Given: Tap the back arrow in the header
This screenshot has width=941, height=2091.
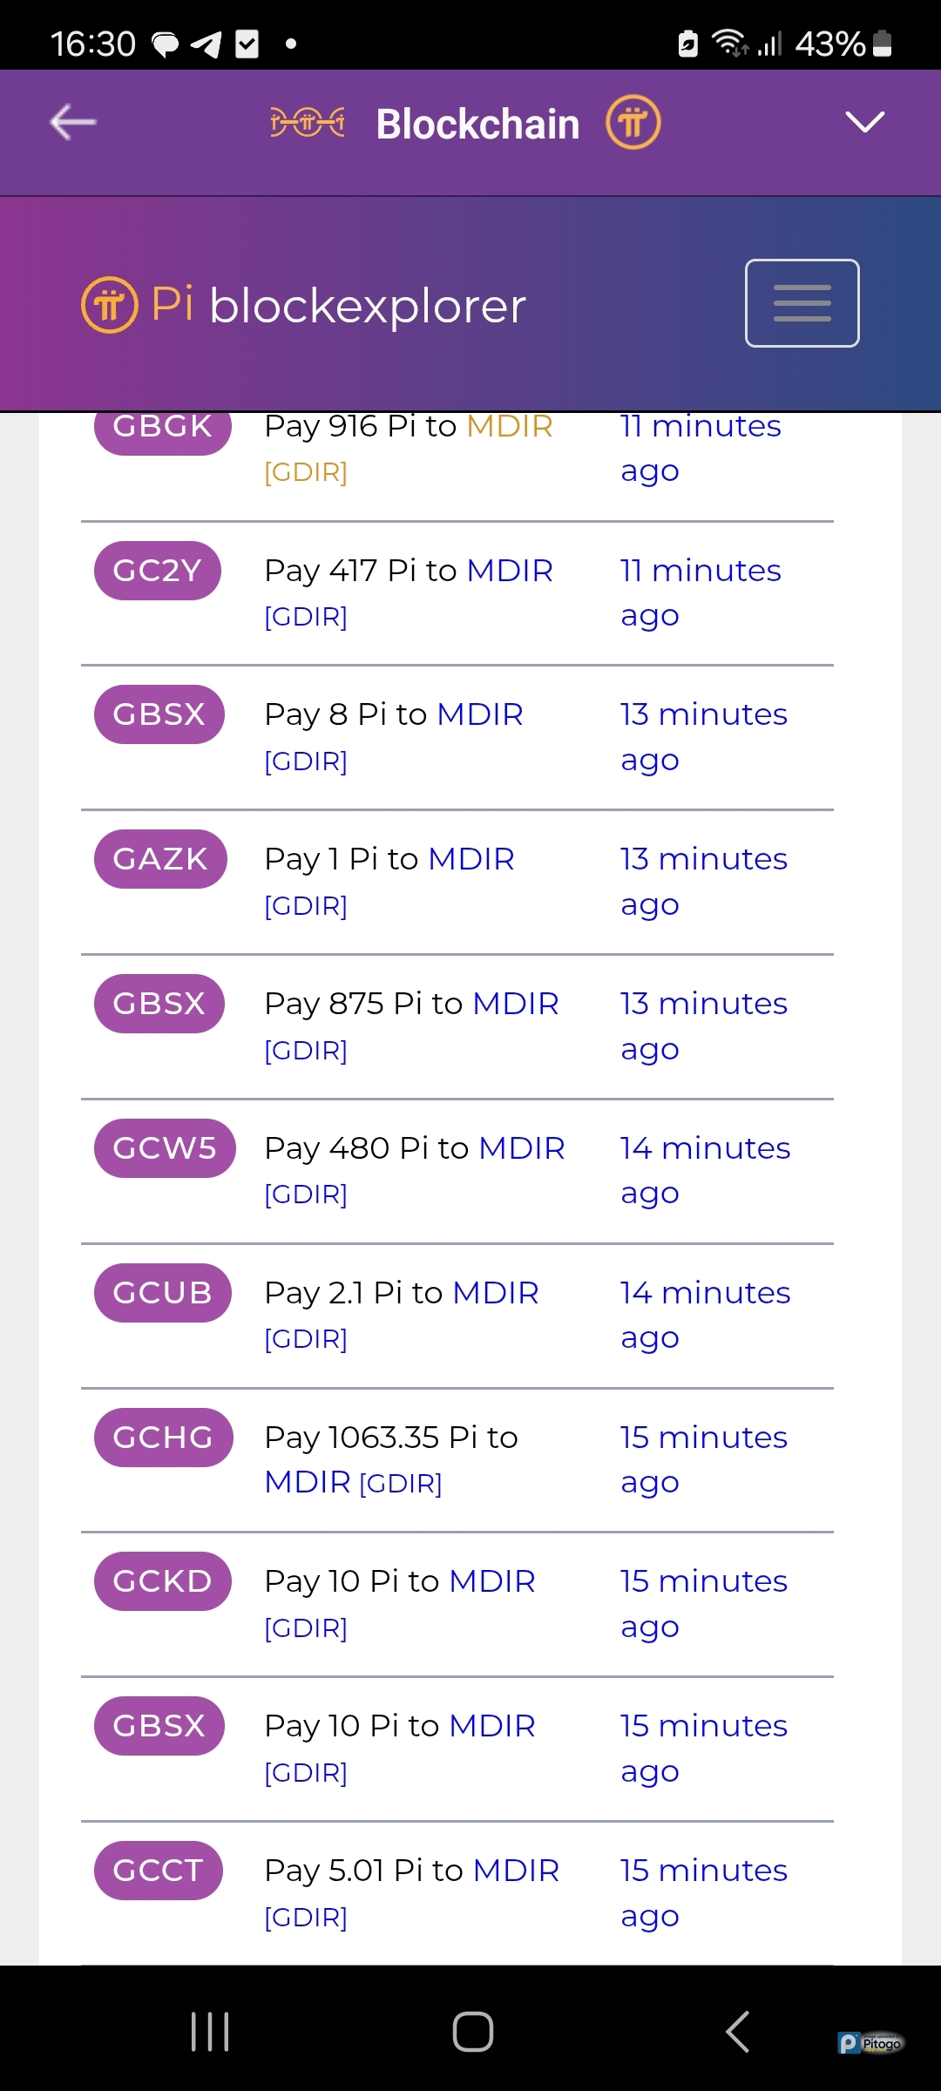Looking at the screenshot, I should 73,123.
